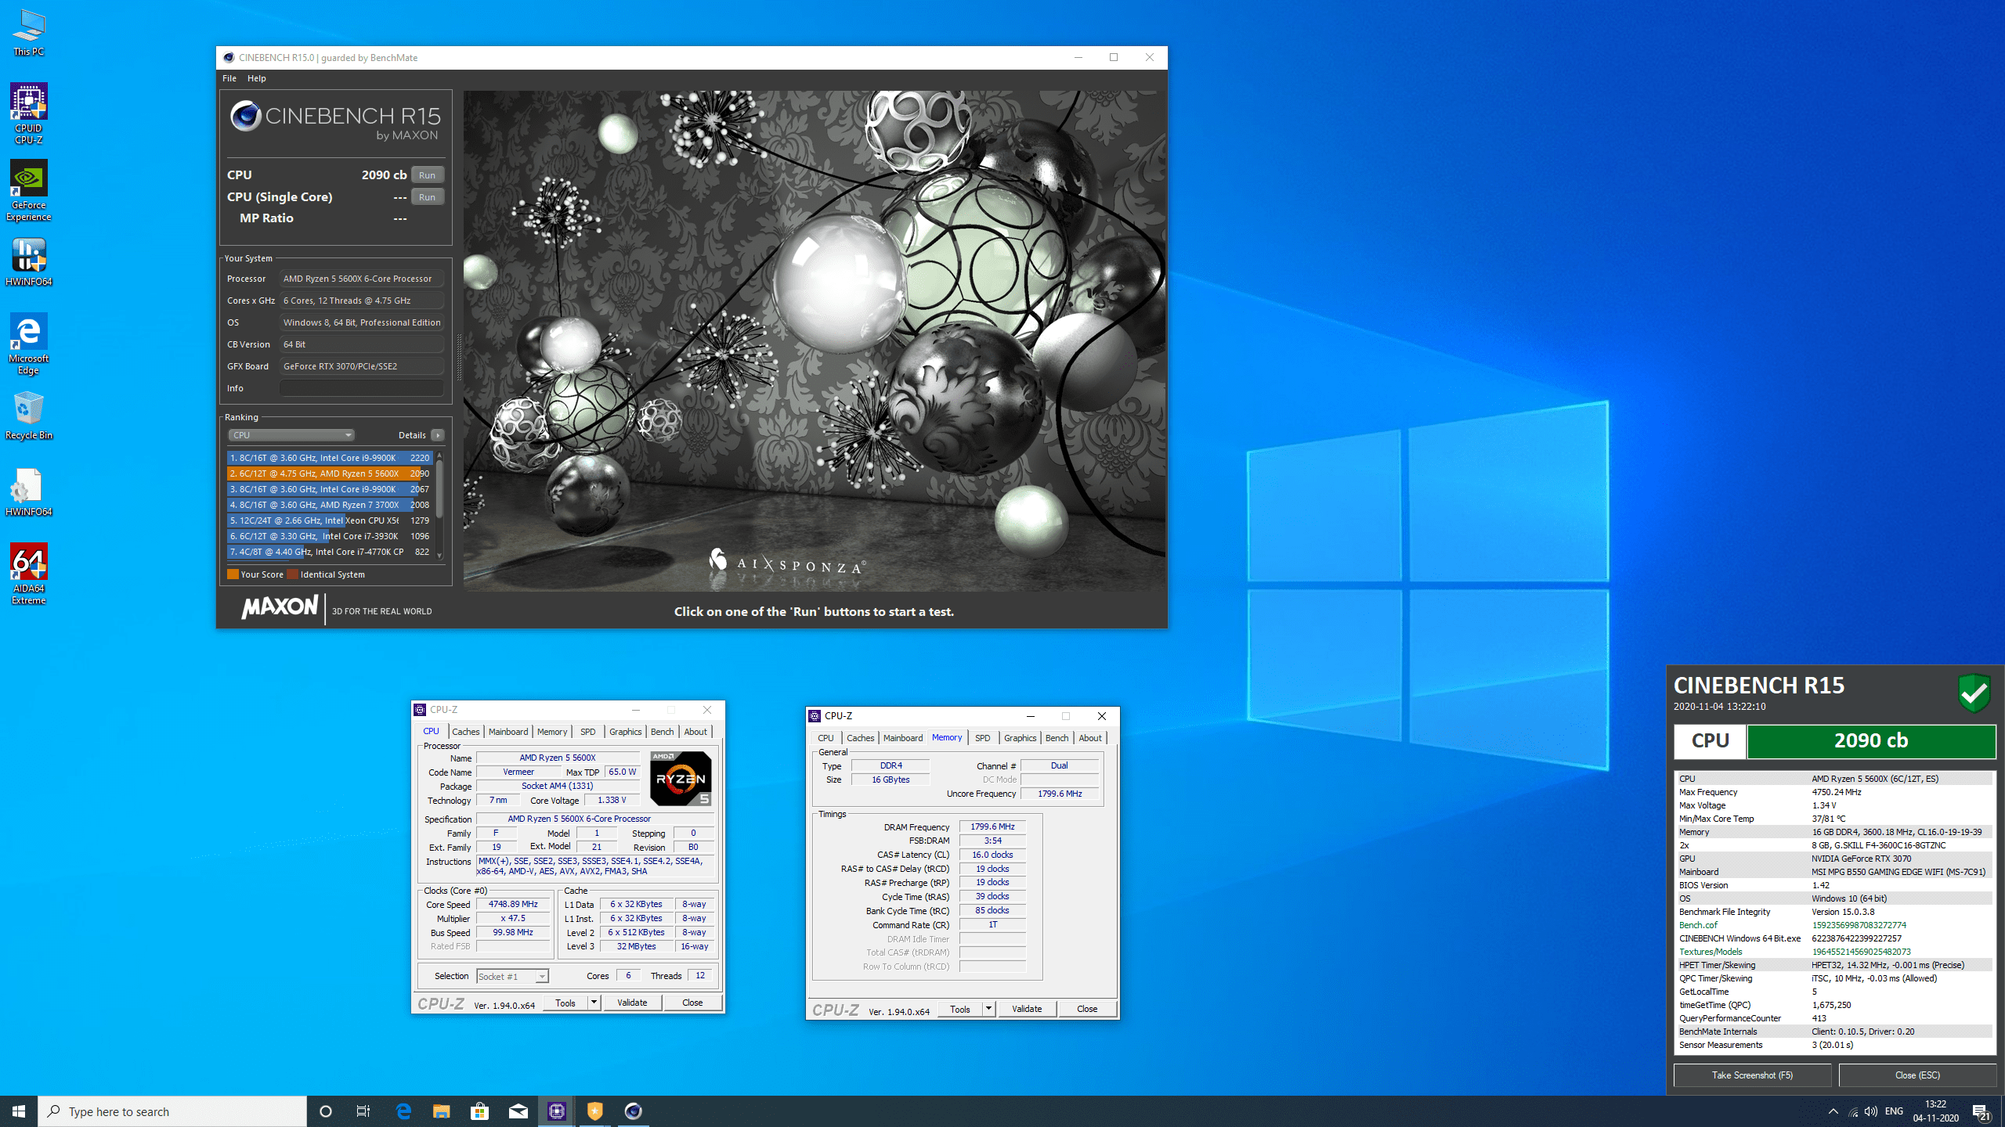
Task: Open the Cinebench File menu
Action: pyautogui.click(x=229, y=78)
